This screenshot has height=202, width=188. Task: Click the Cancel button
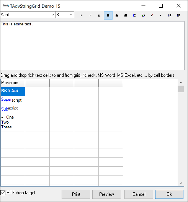click(x=139, y=194)
